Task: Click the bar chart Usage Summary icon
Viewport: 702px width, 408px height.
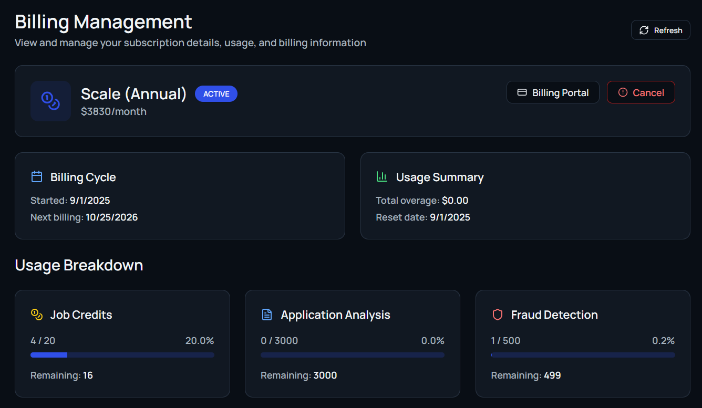Action: (382, 177)
